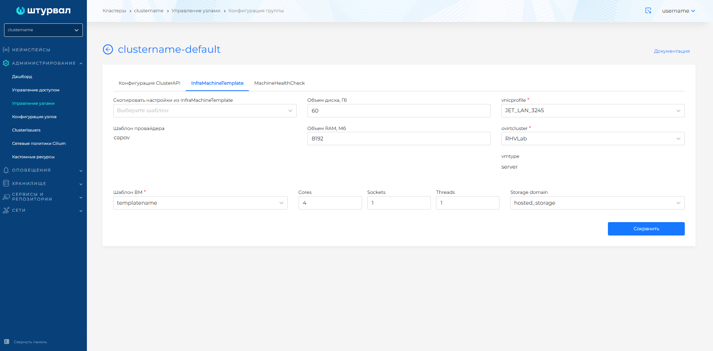Click the Сети network icon
The width and height of the screenshot is (713, 351).
(6, 210)
